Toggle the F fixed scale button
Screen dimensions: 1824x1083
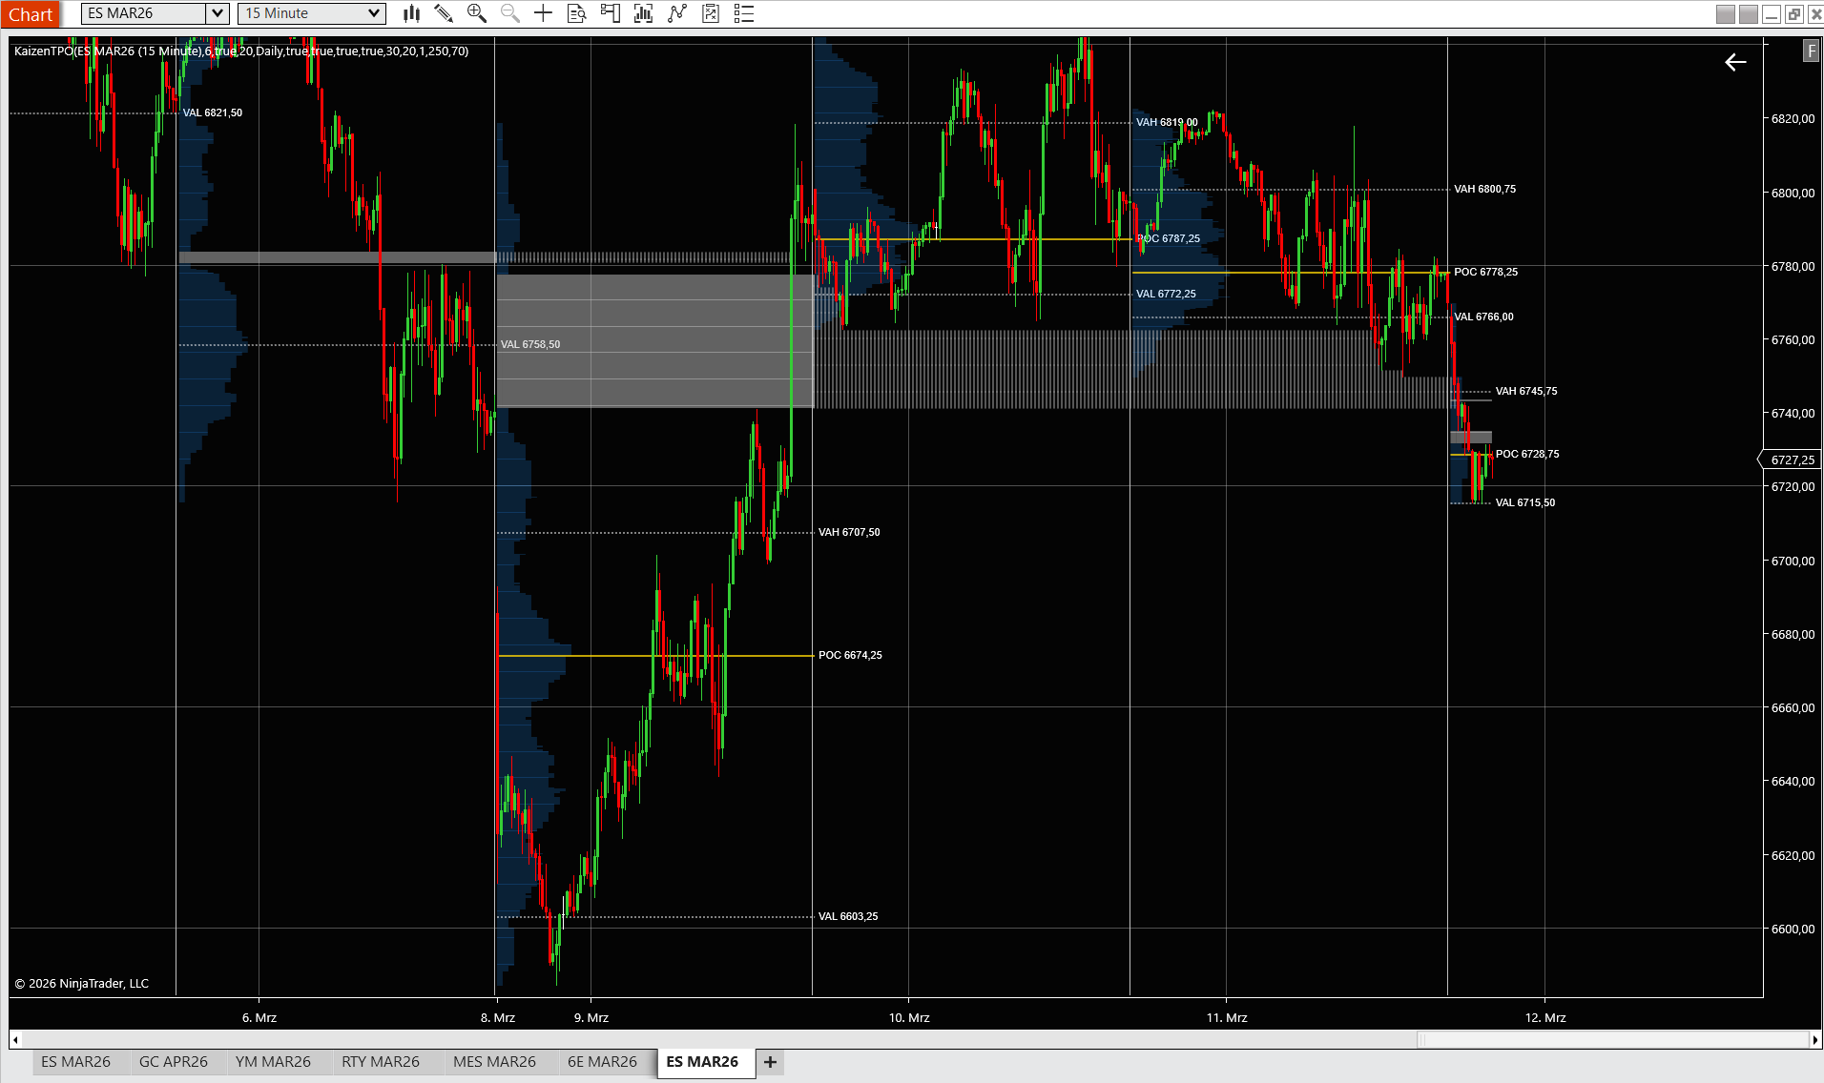[x=1811, y=51]
